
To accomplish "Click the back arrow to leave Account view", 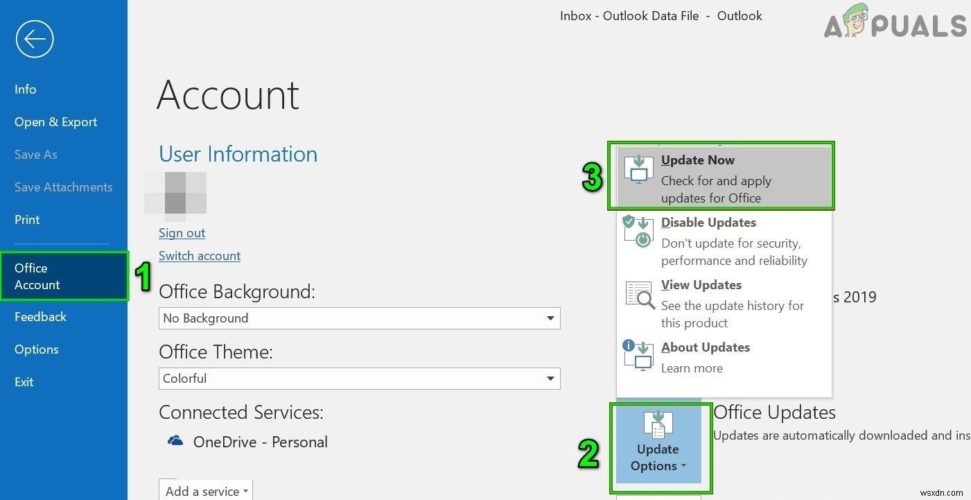I will 34,39.
